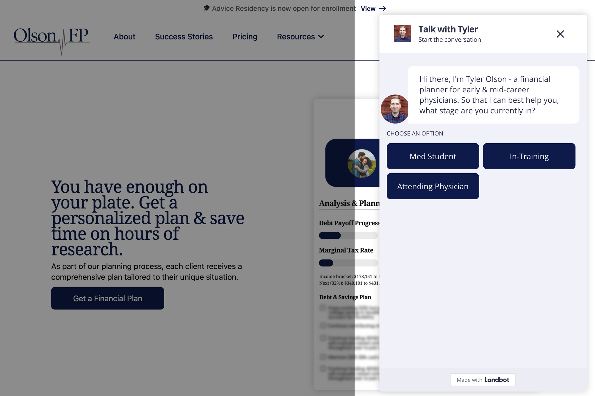Click Tyler's greeting message bubble
The image size is (595, 396).
tap(493, 95)
